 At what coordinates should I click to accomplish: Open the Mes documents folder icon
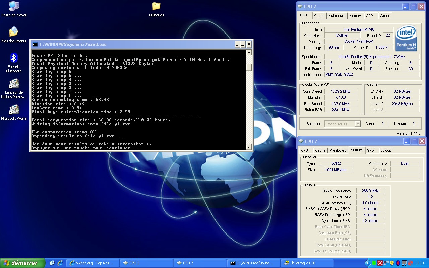14,35
